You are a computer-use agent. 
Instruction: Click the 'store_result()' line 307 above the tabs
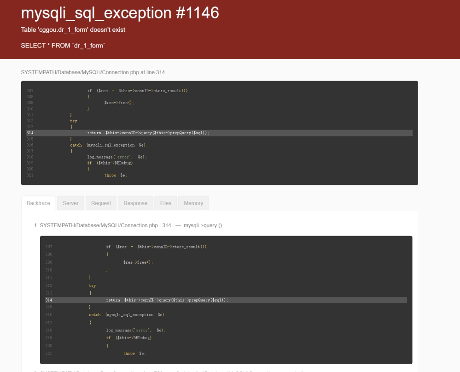click(137, 91)
